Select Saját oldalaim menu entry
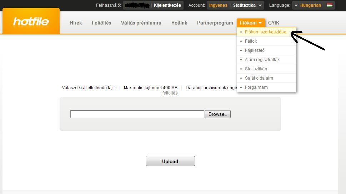 (x=266, y=78)
